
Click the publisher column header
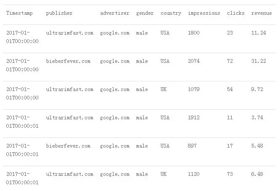tap(59, 13)
